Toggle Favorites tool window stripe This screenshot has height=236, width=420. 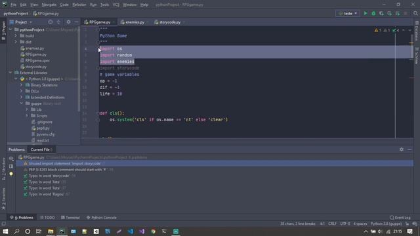pyautogui.click(x=3, y=198)
